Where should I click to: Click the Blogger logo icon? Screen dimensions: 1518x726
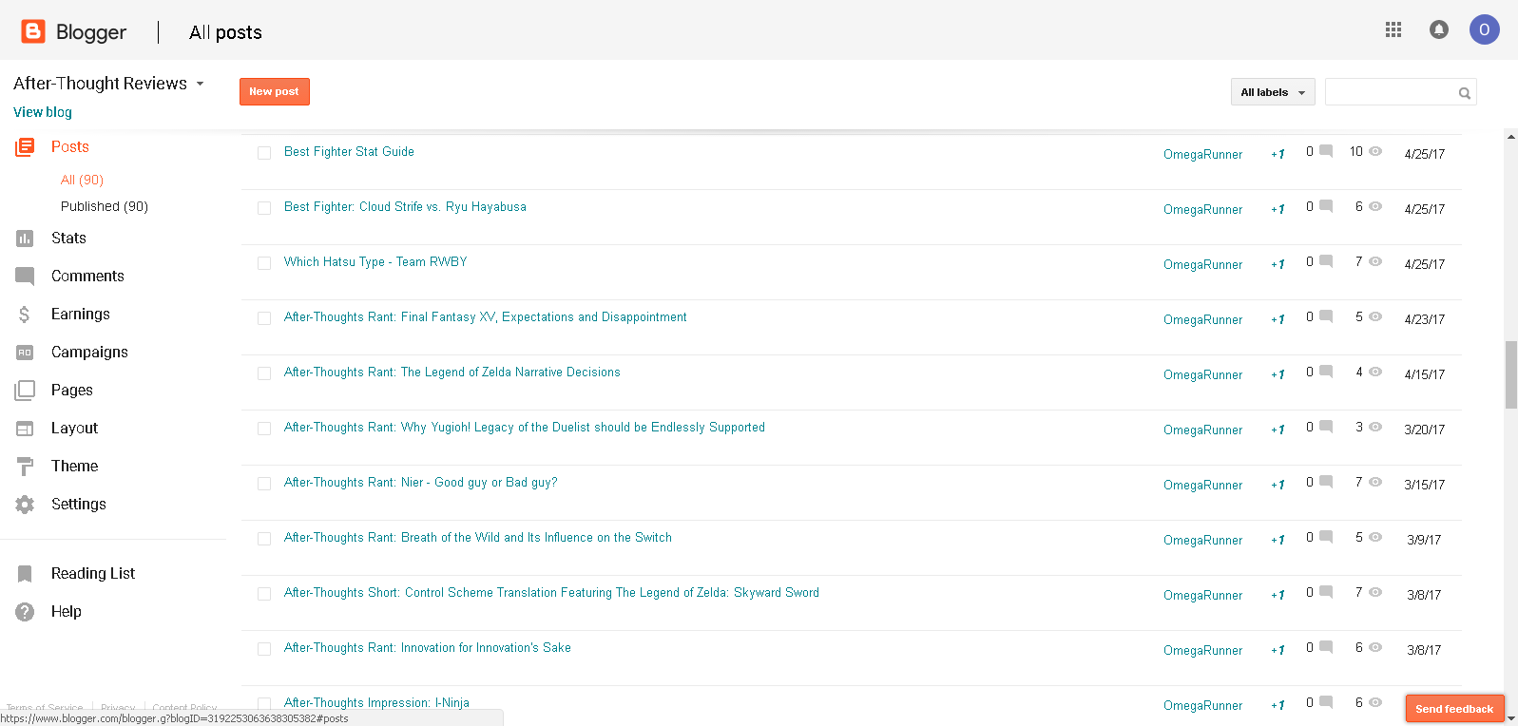(x=33, y=31)
